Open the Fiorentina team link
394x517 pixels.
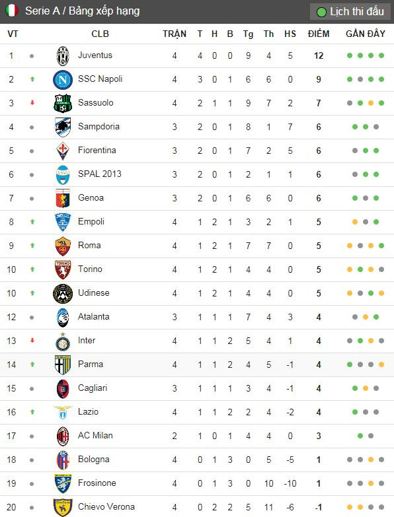click(x=97, y=151)
